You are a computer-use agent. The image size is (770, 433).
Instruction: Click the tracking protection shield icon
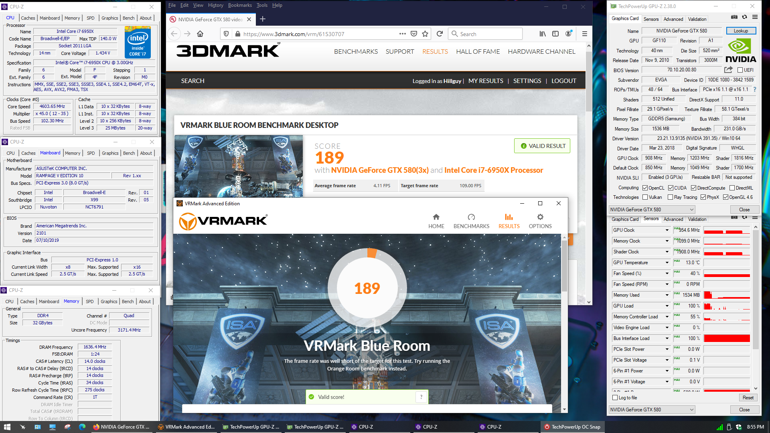click(x=226, y=34)
